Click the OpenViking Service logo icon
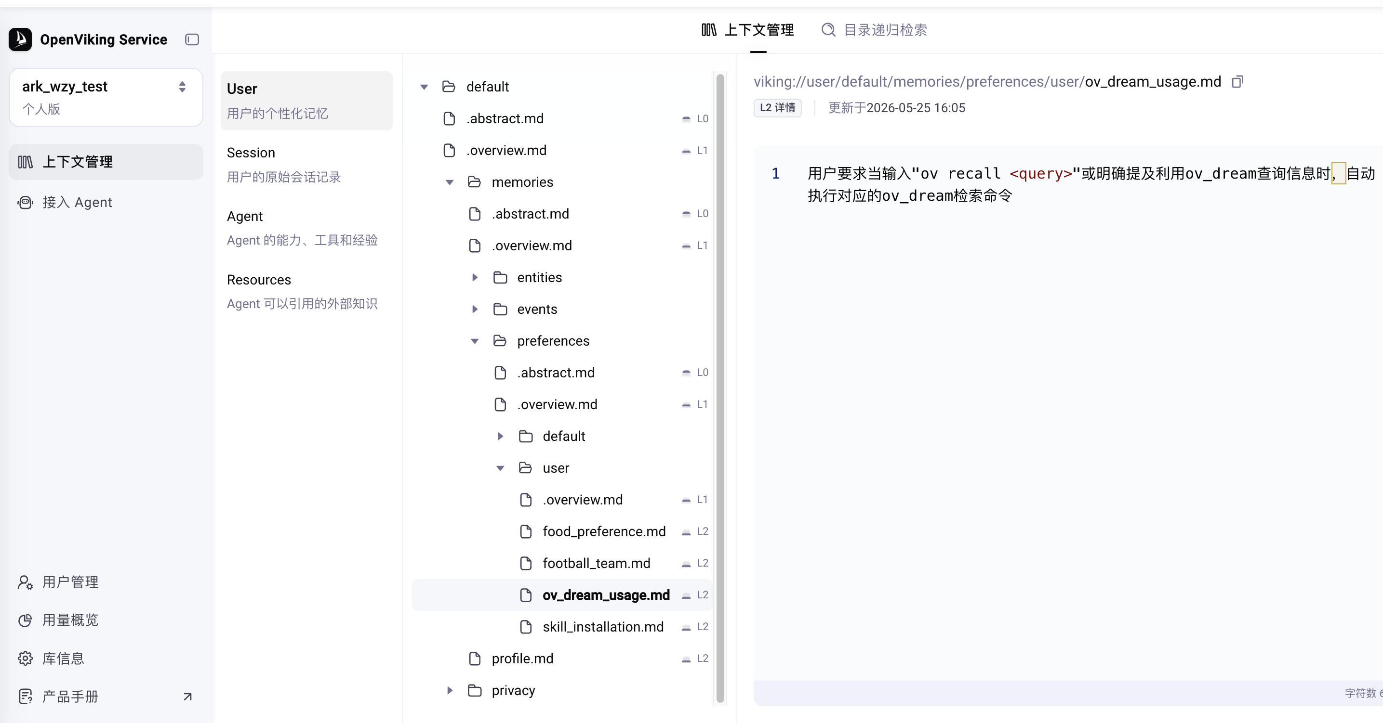1383x723 pixels. 20,39
